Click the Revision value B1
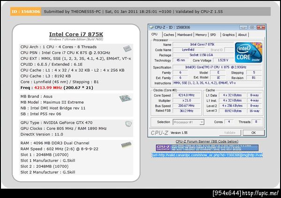Viewport: 281px width, 198px height. (254, 78)
